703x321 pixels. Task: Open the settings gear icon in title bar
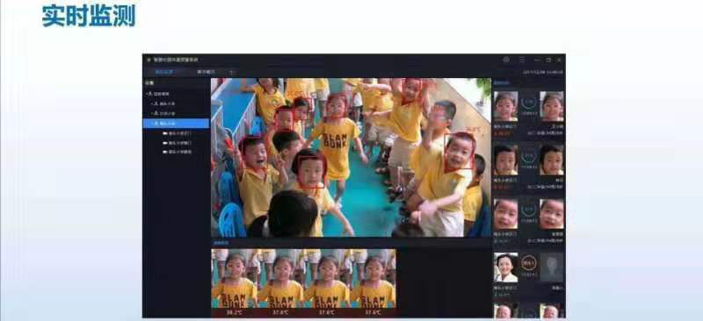click(506, 60)
